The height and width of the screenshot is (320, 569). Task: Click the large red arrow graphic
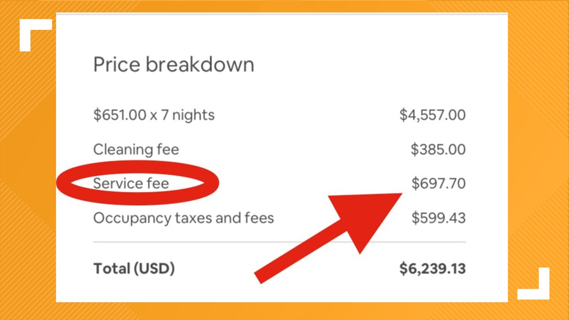coord(328,238)
